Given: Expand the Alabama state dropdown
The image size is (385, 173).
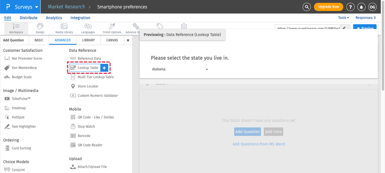Looking at the screenshot, I should coord(180,69).
